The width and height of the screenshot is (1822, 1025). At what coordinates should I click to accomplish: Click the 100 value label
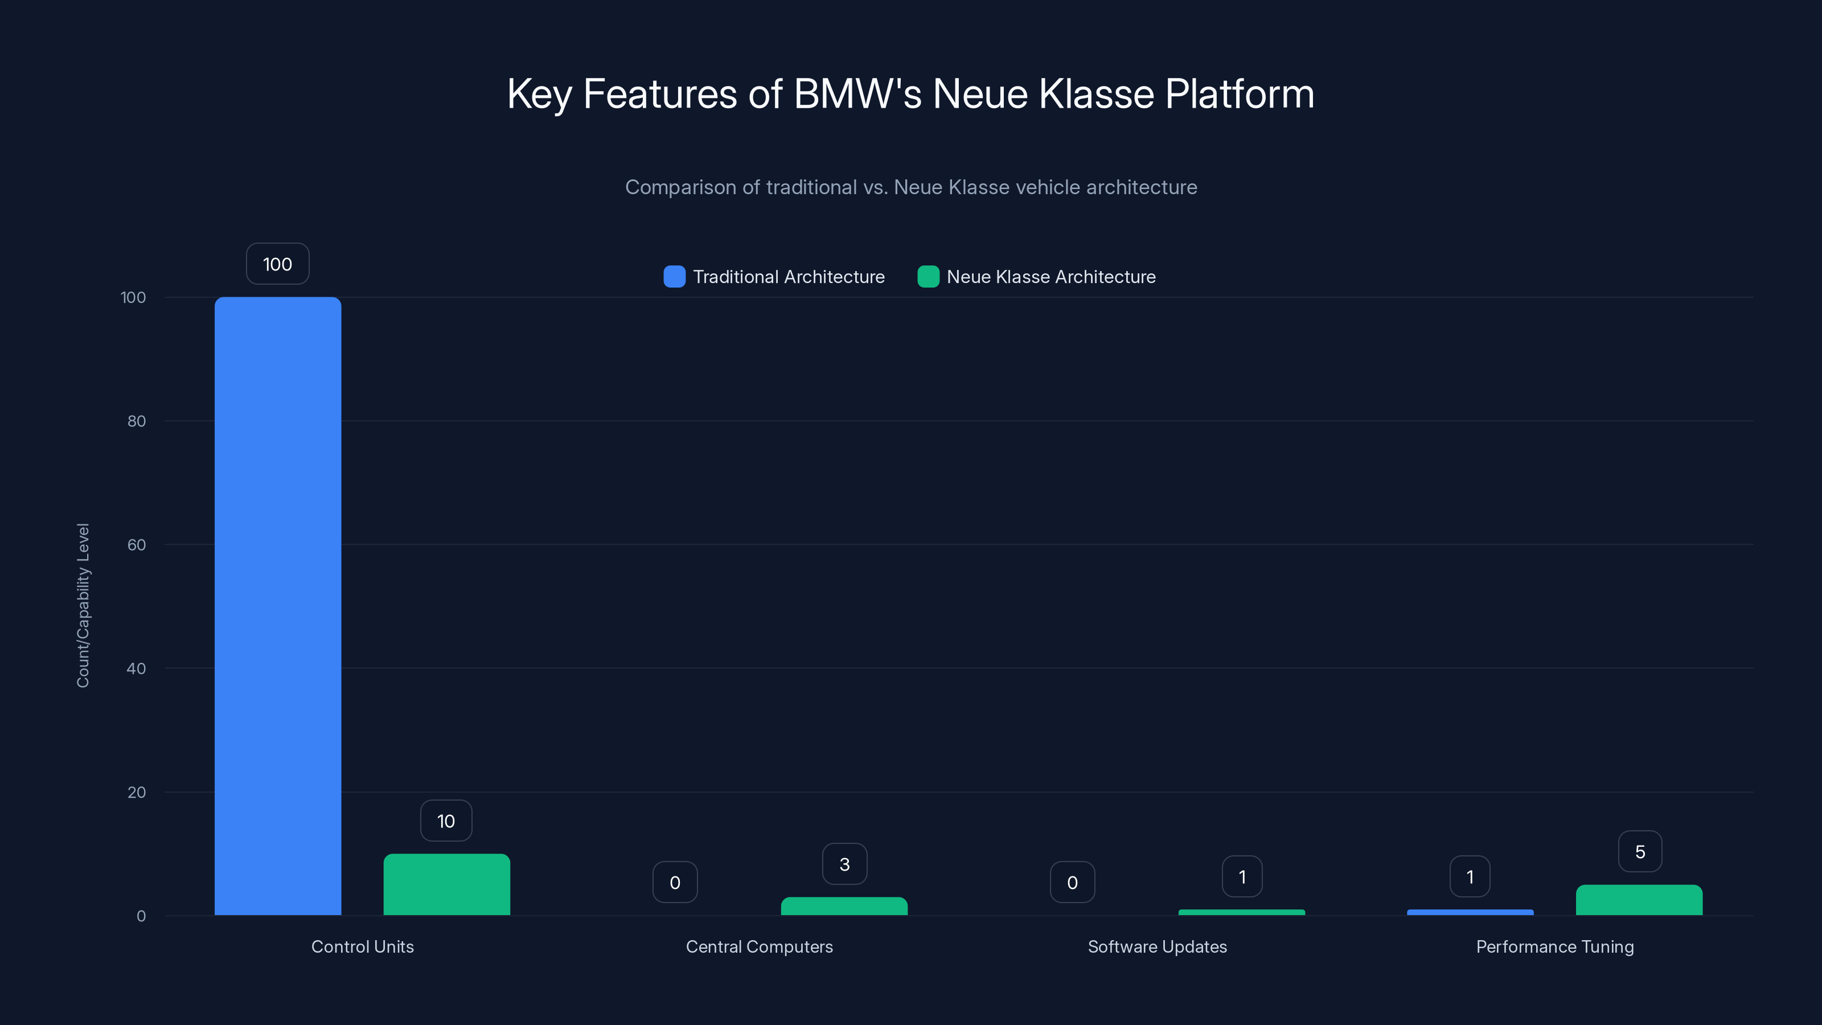coord(277,264)
